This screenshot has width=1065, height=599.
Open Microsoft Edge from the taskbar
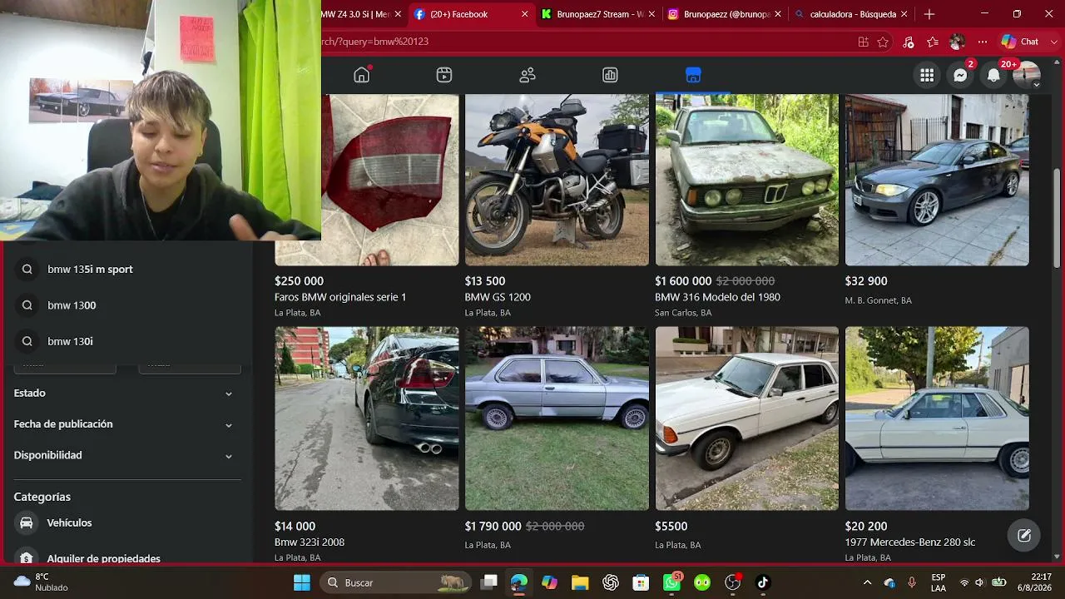519,582
